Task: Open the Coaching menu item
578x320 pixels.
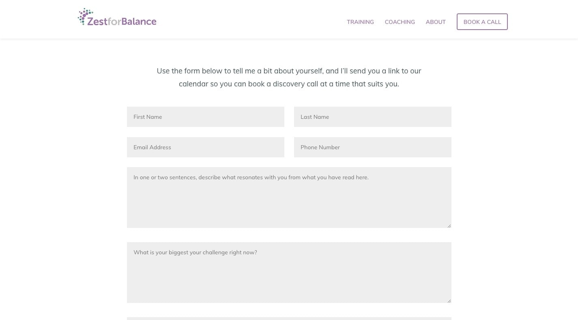Action: tap(400, 22)
